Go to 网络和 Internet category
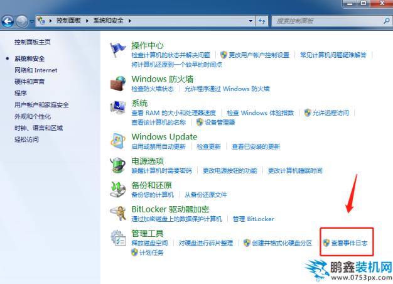The height and width of the screenshot is (284, 393). point(36,70)
